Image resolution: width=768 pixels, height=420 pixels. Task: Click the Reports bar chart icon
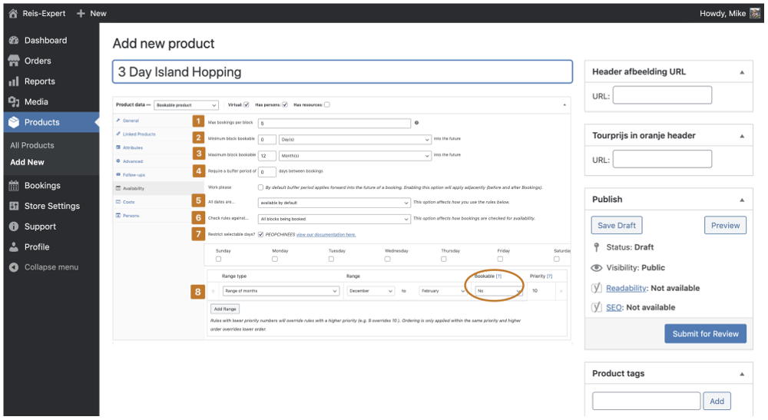click(x=14, y=81)
